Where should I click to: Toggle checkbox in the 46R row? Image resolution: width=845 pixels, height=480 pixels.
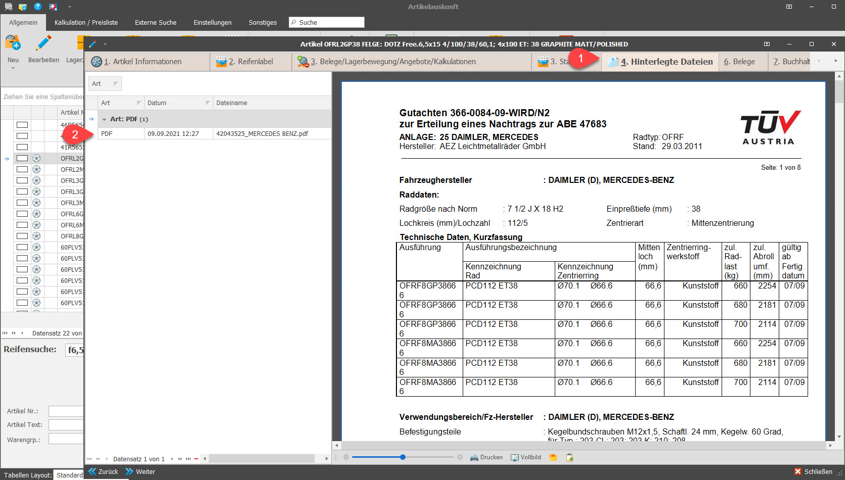click(x=22, y=125)
